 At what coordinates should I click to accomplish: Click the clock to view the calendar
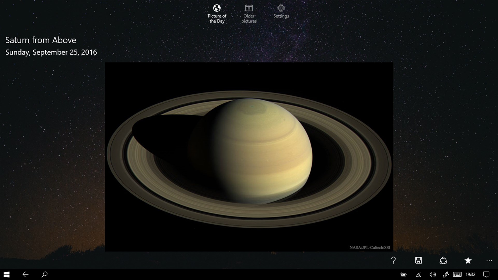coord(471,274)
